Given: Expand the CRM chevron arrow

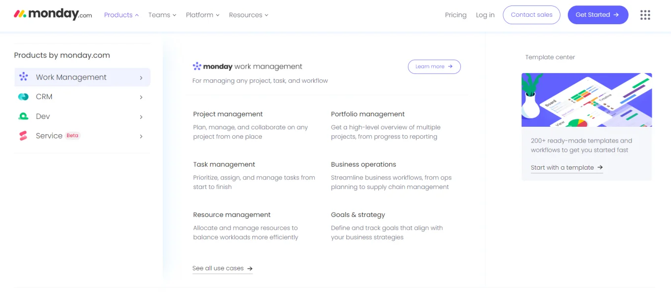Looking at the screenshot, I should pyautogui.click(x=141, y=97).
